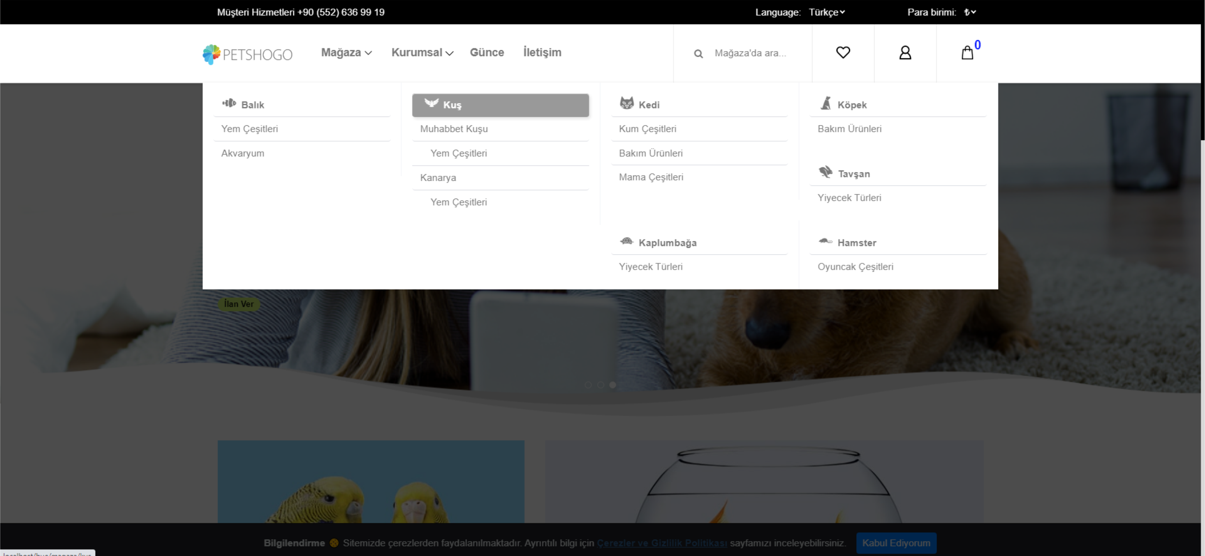Click the rabbit icon beside Tavşan

pyautogui.click(x=825, y=172)
